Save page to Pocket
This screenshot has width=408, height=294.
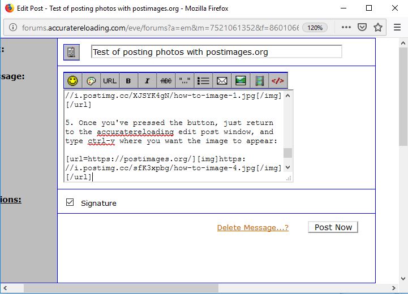tap(362, 27)
